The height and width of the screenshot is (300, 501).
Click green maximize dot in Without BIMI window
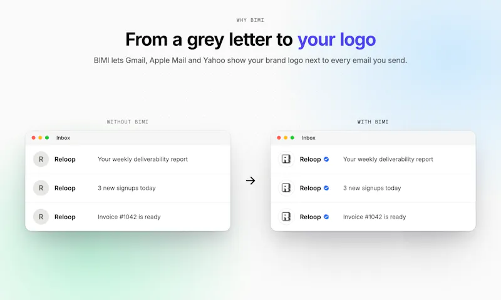click(47, 138)
